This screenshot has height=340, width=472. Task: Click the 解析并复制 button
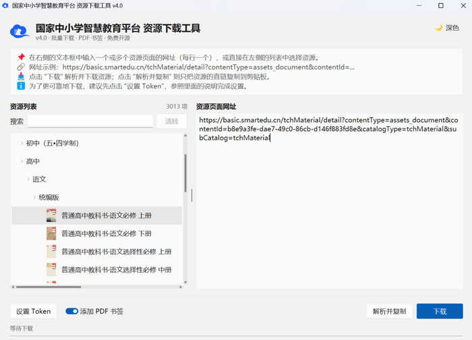tap(390, 312)
